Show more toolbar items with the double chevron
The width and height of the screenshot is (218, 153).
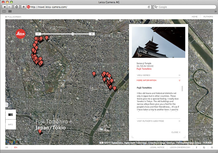(216, 11)
